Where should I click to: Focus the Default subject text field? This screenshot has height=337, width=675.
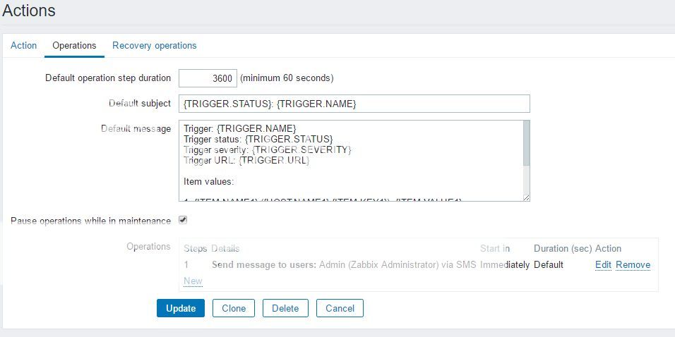pyautogui.click(x=354, y=104)
